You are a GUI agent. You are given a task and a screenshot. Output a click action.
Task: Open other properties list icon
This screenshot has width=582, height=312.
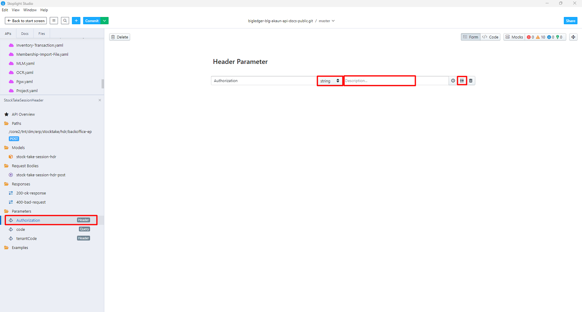pos(462,81)
